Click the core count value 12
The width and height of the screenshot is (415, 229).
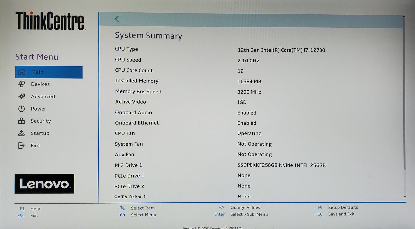pyautogui.click(x=241, y=71)
